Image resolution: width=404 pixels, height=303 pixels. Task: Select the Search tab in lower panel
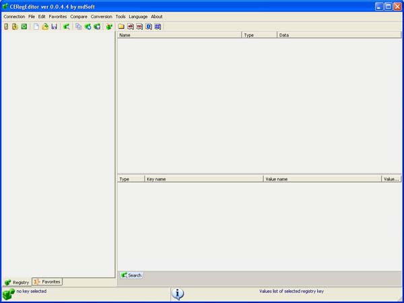click(131, 275)
